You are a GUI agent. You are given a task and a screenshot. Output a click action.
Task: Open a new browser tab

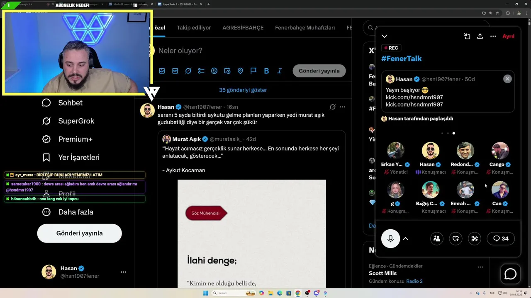pos(208,4)
